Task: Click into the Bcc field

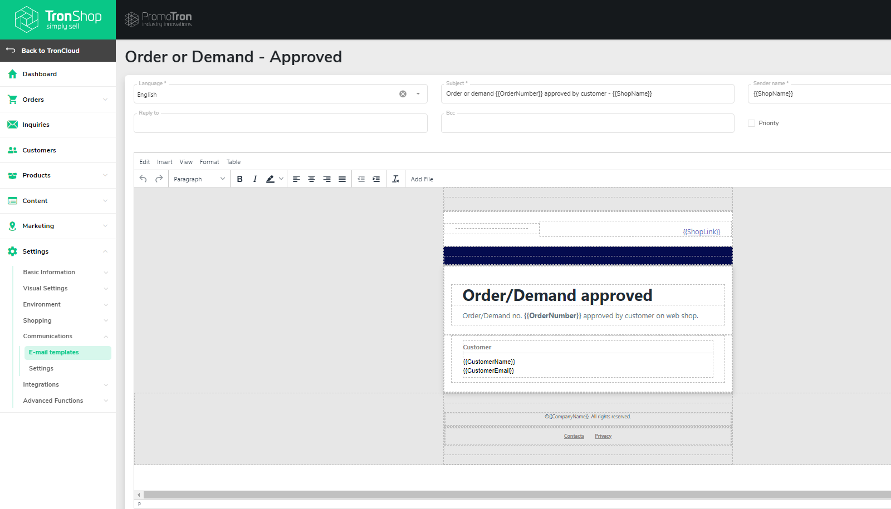Action: point(588,123)
